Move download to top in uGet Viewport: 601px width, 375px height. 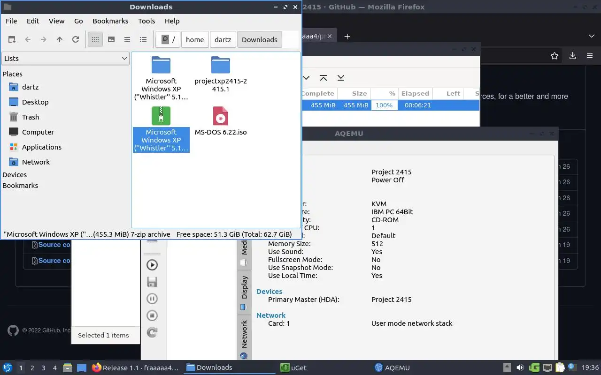click(324, 78)
